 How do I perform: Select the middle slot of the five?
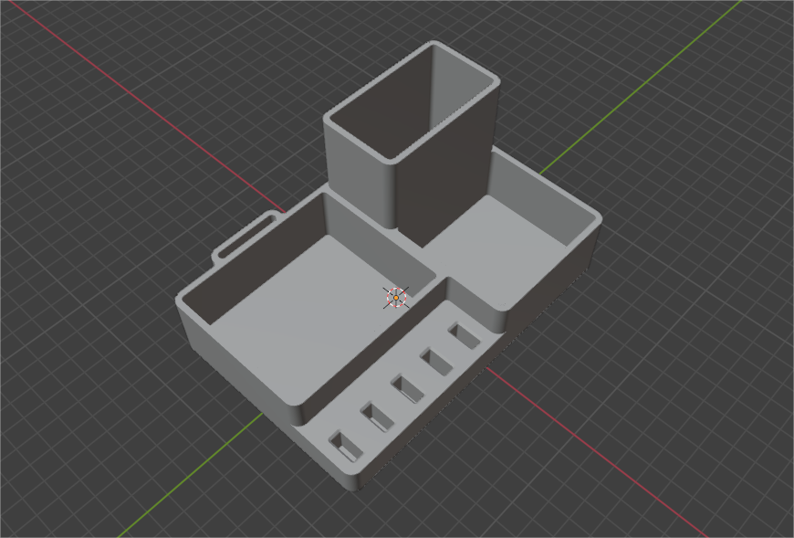click(407, 388)
